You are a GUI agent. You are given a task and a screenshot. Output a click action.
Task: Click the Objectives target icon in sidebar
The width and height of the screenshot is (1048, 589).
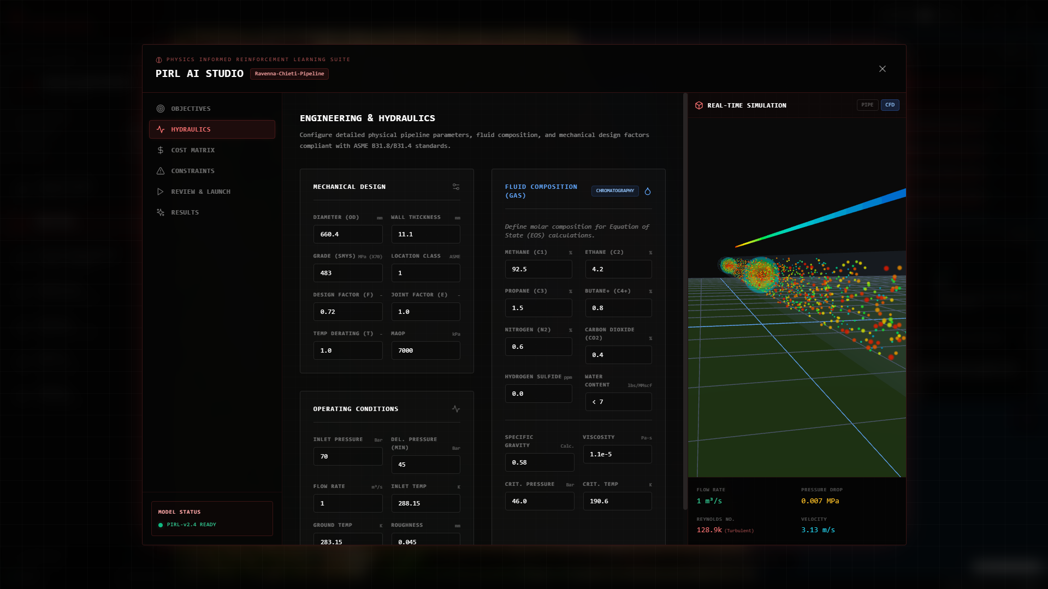(161, 109)
